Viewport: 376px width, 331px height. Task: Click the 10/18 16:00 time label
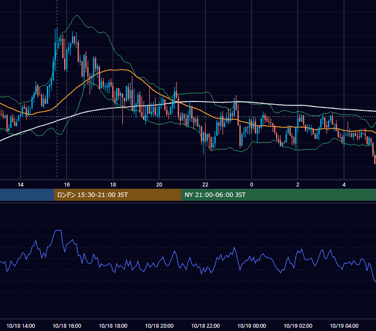click(67, 325)
